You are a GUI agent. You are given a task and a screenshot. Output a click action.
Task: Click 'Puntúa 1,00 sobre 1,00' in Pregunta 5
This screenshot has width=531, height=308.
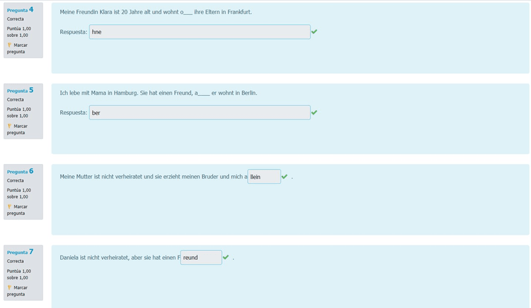tap(19, 112)
